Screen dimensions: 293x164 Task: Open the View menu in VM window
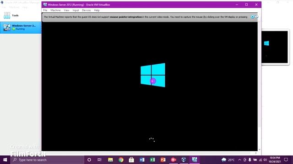coord(66,10)
